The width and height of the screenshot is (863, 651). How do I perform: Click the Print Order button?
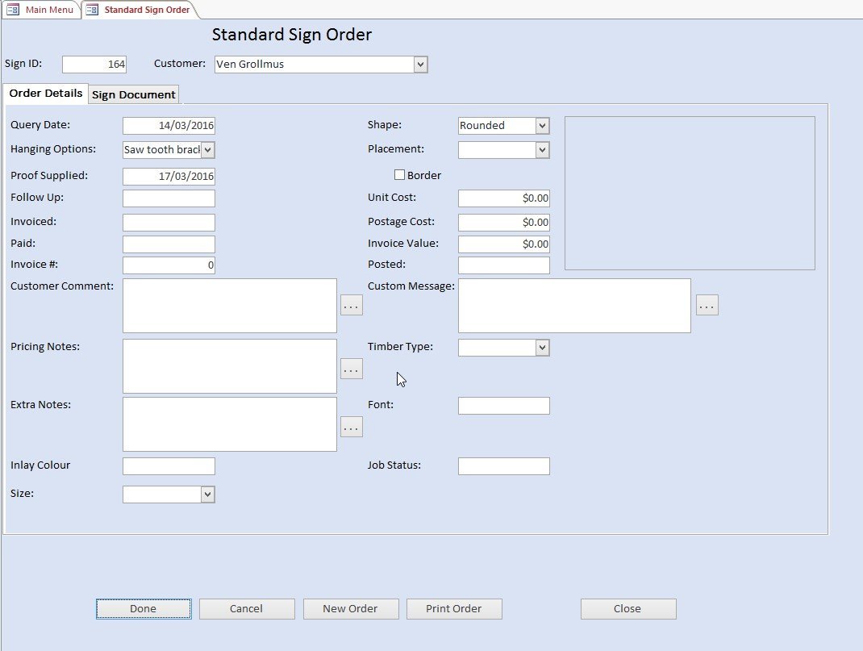(454, 608)
